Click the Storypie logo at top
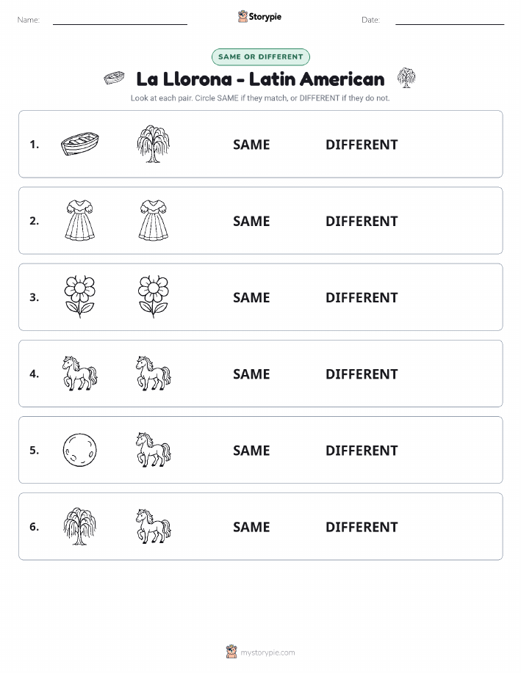Image resolution: width=521 pixels, height=673 pixels. pyautogui.click(x=259, y=17)
